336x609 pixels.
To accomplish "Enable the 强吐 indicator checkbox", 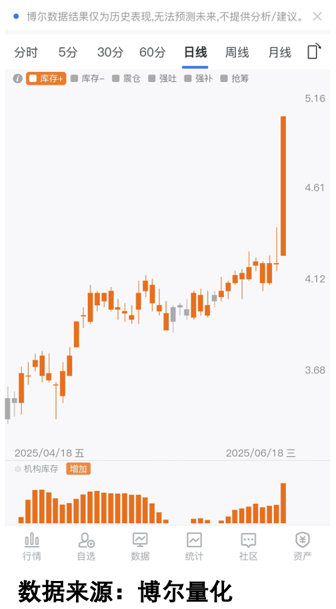I will point(152,79).
